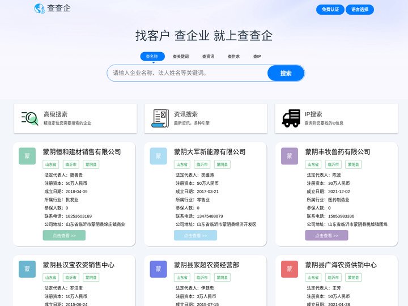Open the 蒙阴大军新能源有限公司 title link

point(210,152)
